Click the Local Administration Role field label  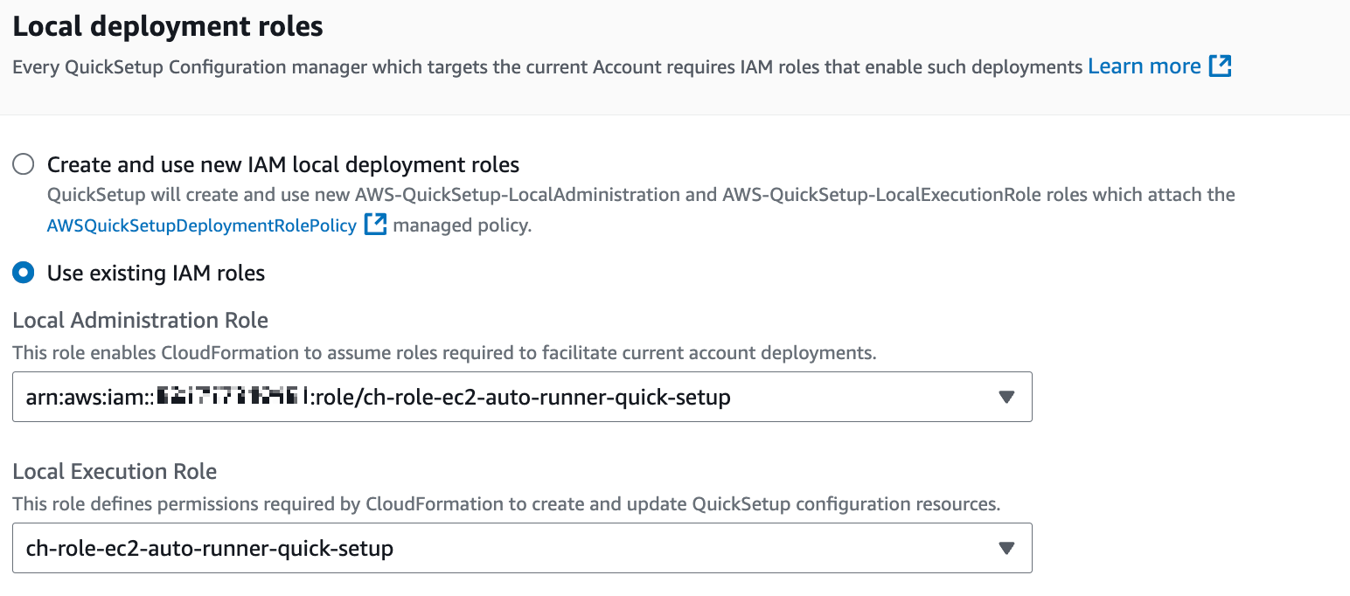[x=140, y=320]
